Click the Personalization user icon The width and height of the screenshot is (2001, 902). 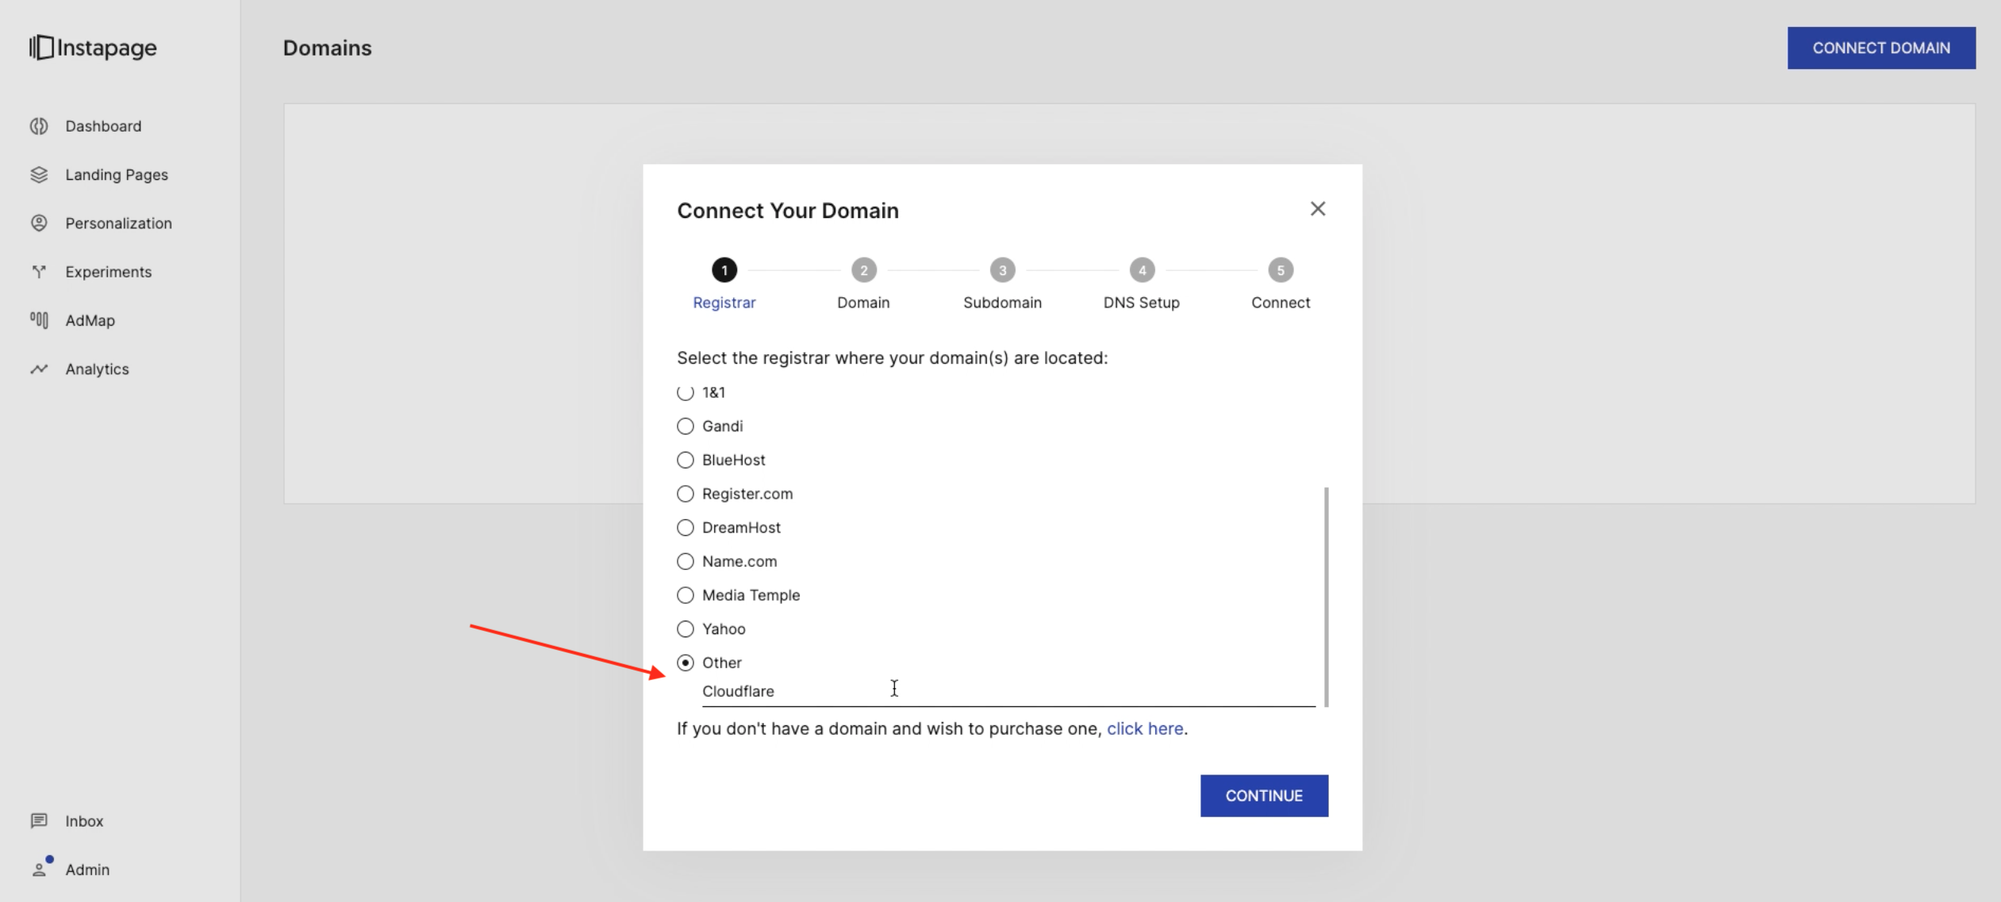click(39, 223)
